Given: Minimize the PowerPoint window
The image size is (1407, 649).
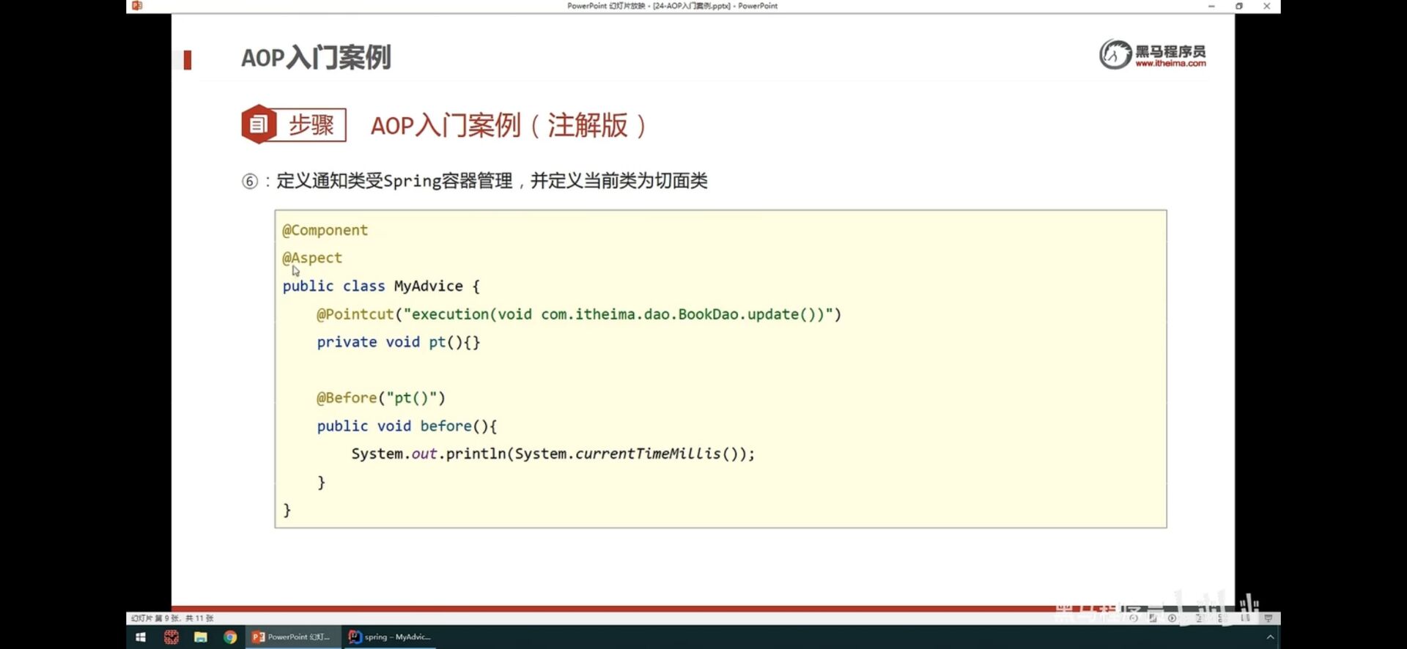Looking at the screenshot, I should [1211, 6].
